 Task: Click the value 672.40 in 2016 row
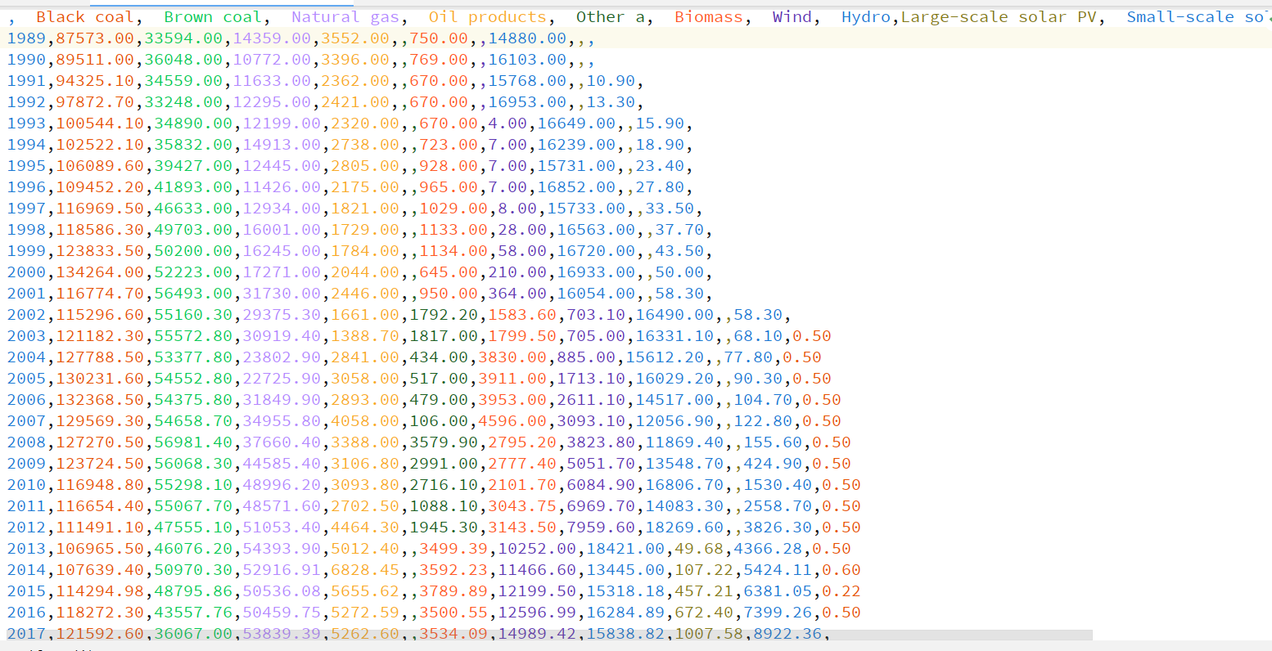(704, 613)
